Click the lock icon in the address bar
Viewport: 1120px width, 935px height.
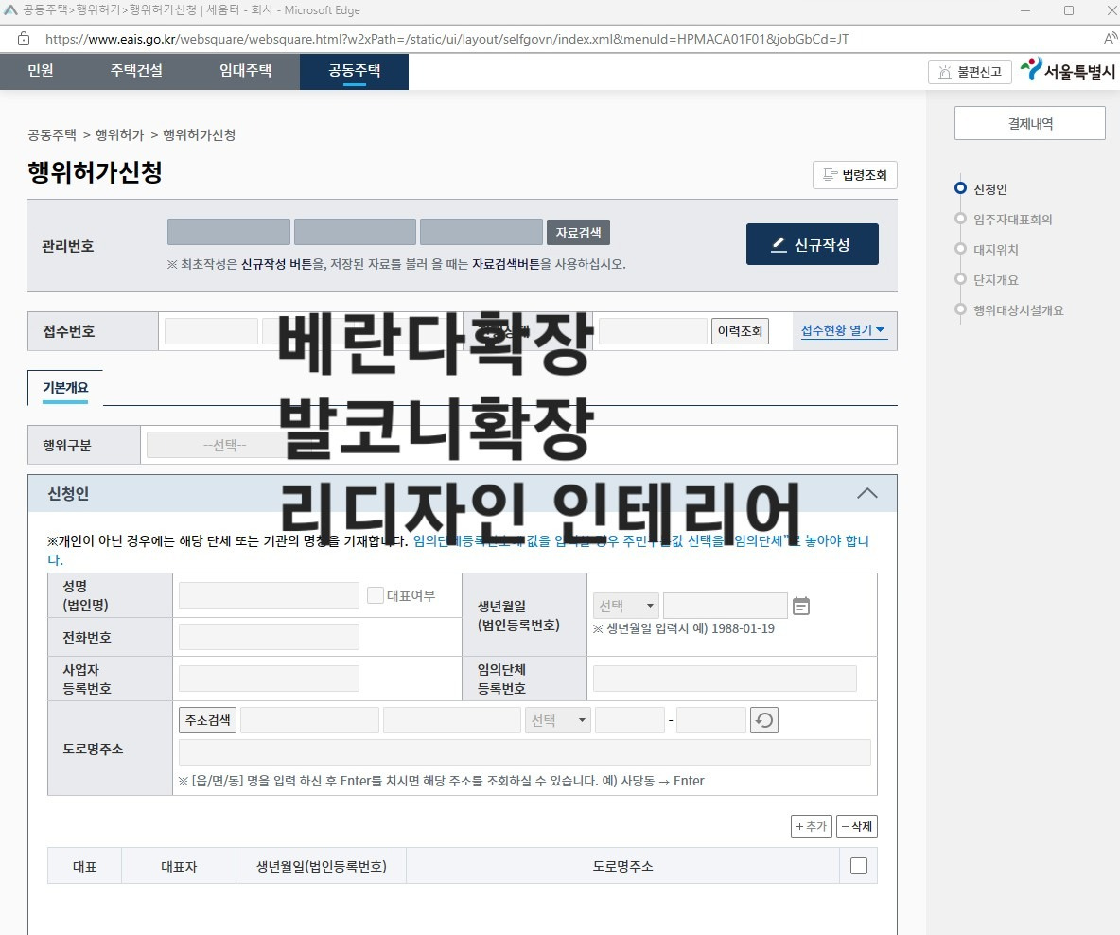click(24, 39)
